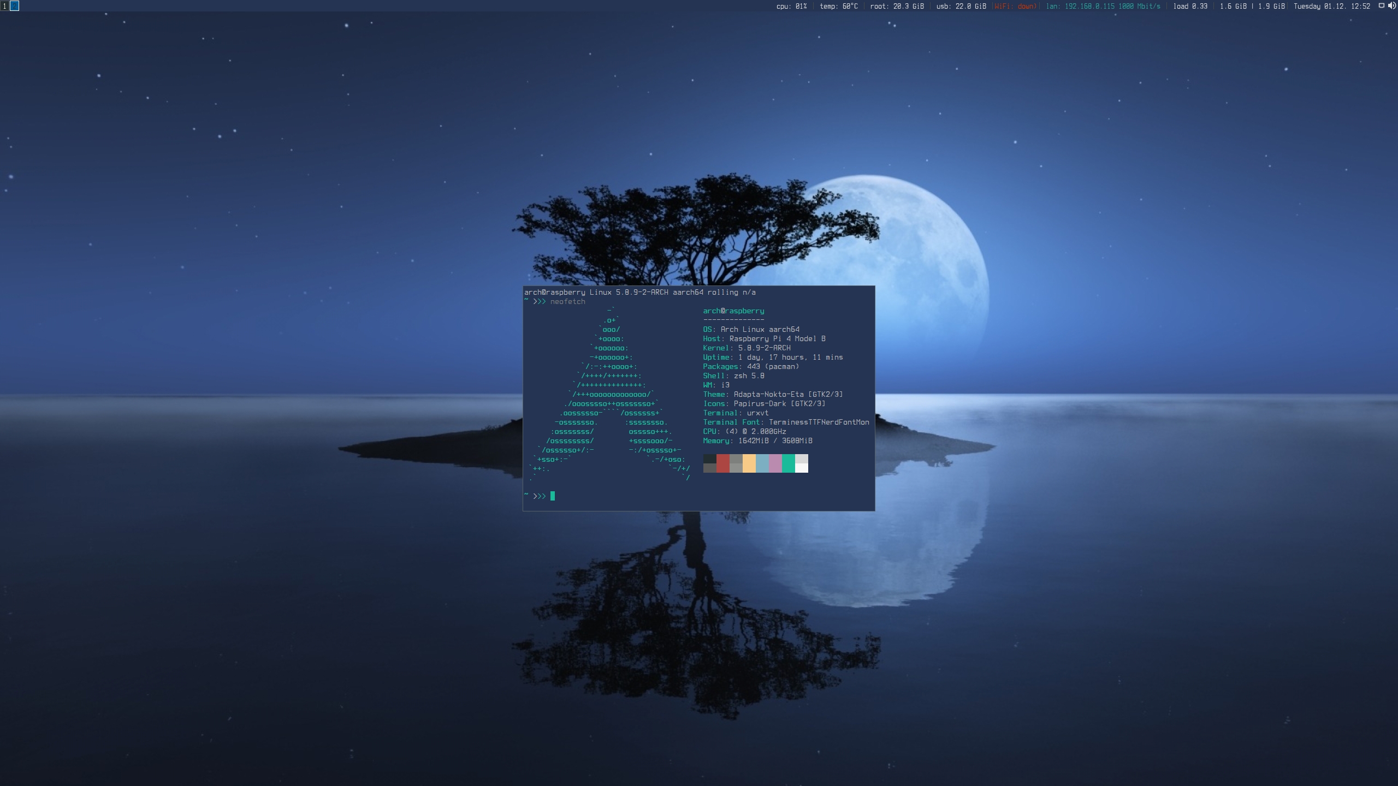Screen dimensions: 1398x786
Task: Click the Terminal: urxvt line
Action: tap(736, 413)
